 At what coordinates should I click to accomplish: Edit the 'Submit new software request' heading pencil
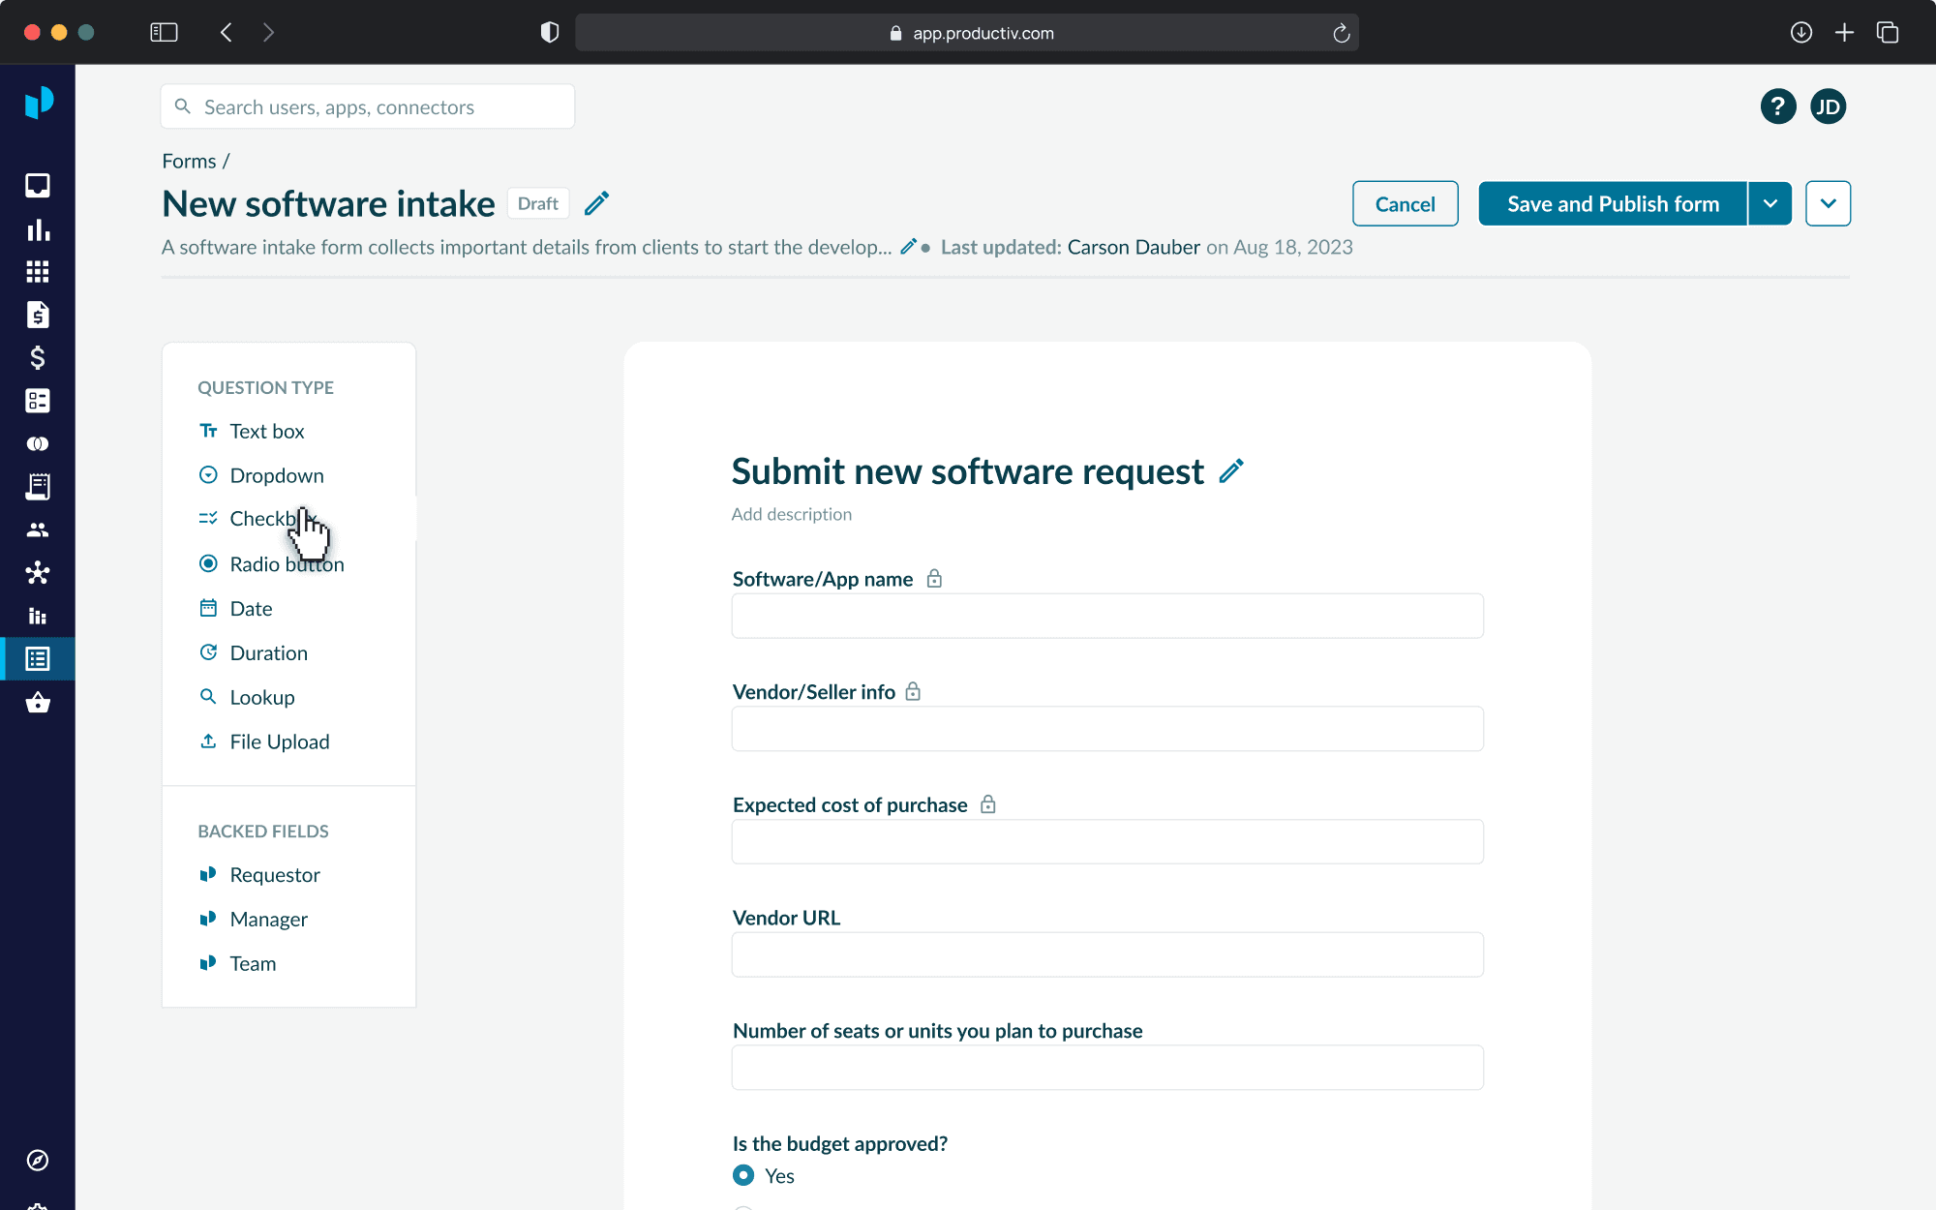point(1231,471)
